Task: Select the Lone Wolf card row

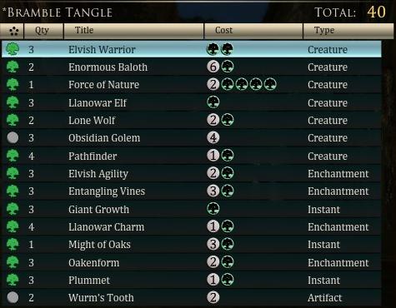Action: pyautogui.click(x=192, y=120)
